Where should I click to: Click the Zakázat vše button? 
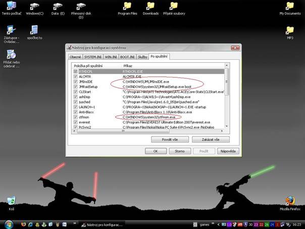click(211, 140)
